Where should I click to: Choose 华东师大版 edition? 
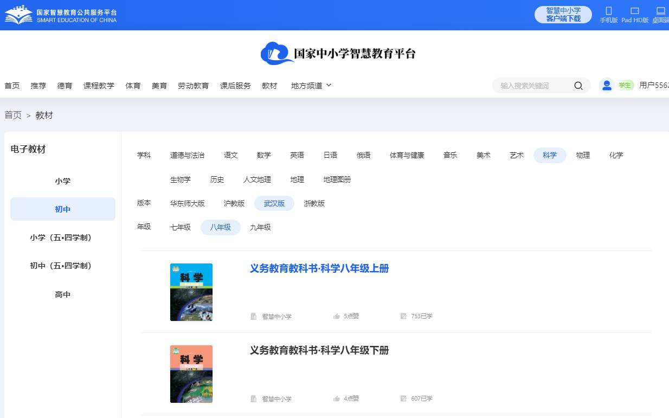188,203
